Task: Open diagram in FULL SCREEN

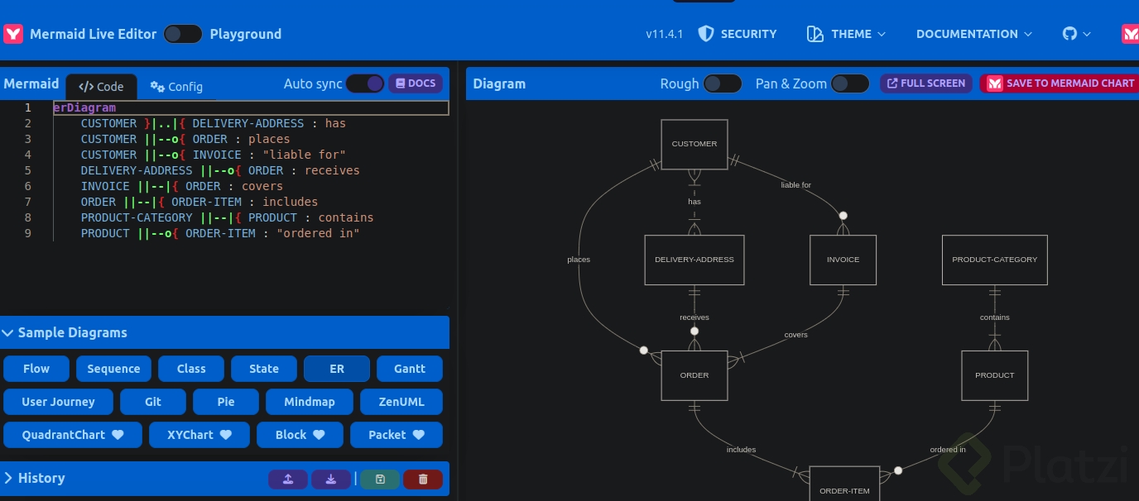Action: point(926,83)
